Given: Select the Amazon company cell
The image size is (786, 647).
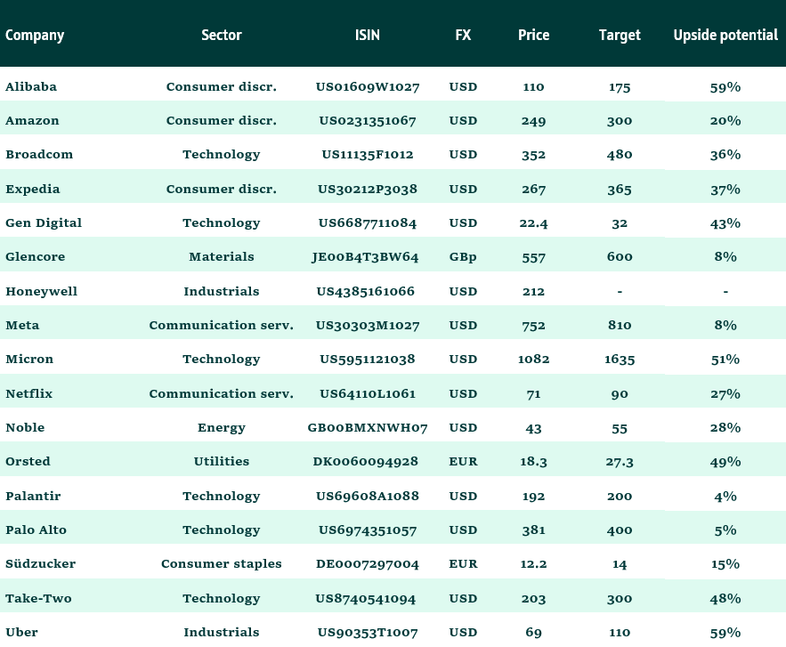Looking at the screenshot, I should point(32,121).
